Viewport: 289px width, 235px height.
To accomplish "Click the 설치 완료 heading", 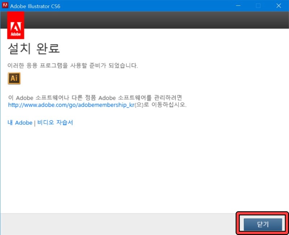I will pos(34,48).
